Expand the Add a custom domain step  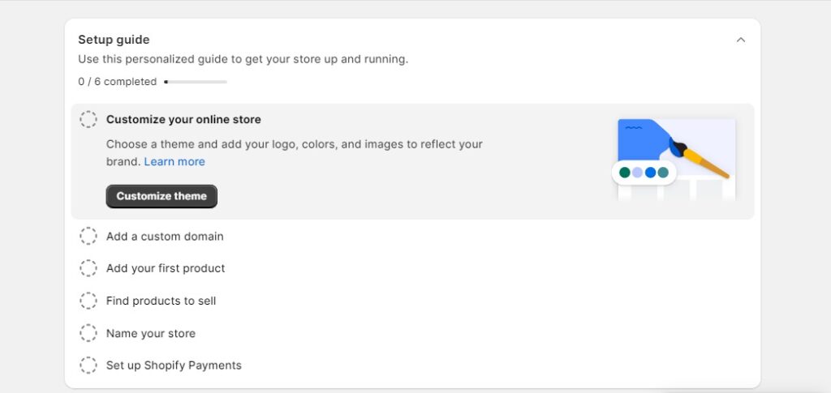pyautogui.click(x=165, y=237)
